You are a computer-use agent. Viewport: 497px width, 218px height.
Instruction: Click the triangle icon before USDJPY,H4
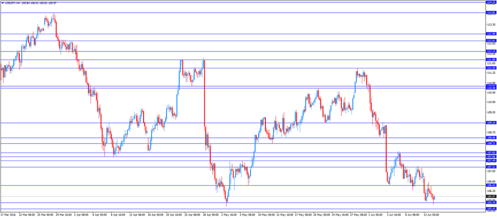[3, 3]
